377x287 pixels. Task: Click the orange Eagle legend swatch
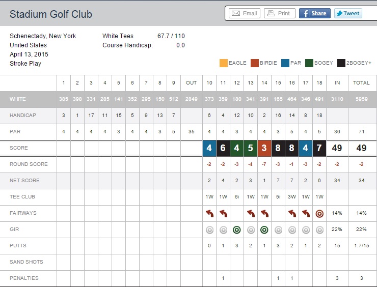223,63
